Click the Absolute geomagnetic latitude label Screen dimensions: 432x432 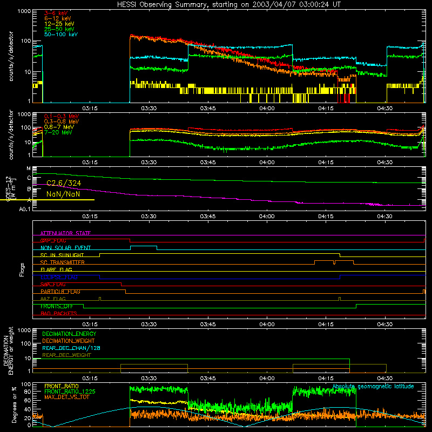[373, 386]
